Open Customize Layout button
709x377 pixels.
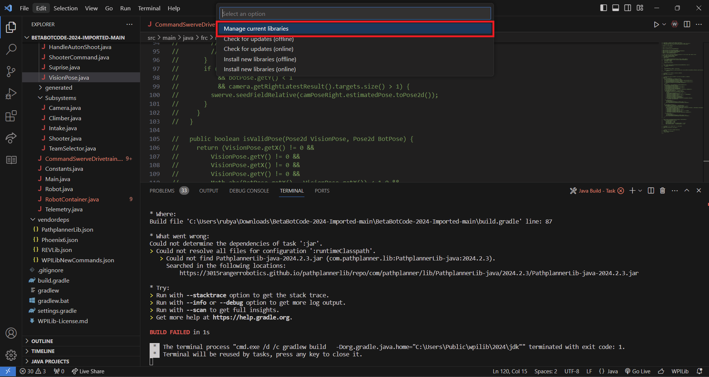pyautogui.click(x=640, y=8)
